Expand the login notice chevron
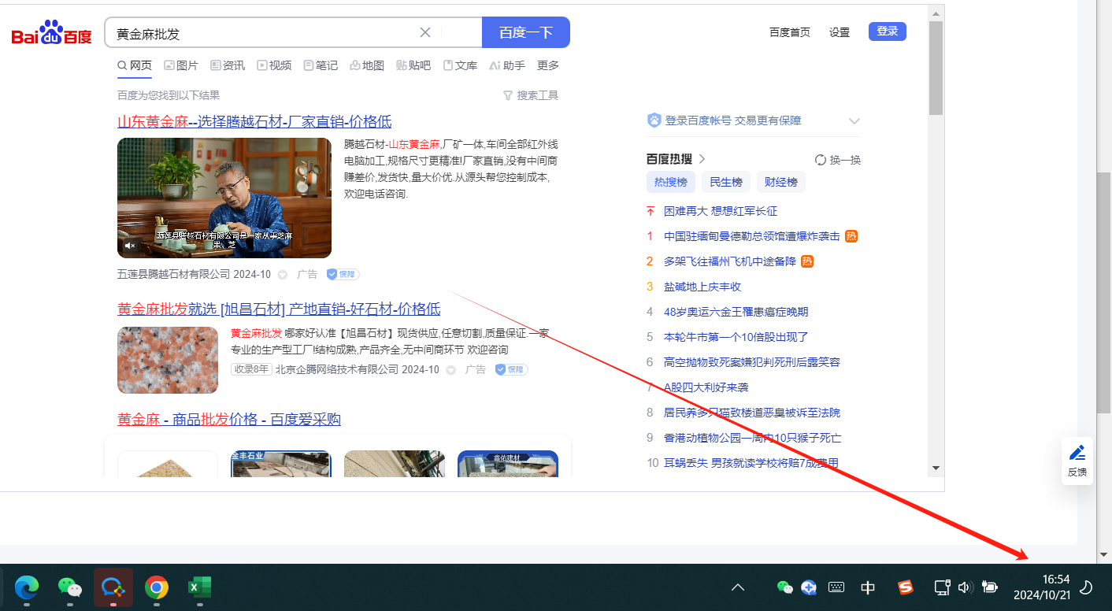The height and width of the screenshot is (611, 1112). [854, 121]
